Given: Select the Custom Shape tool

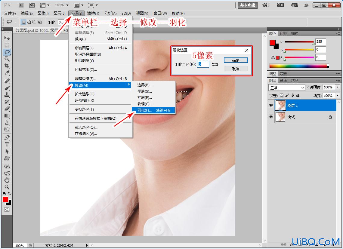Looking at the screenshot, I should tap(7, 158).
